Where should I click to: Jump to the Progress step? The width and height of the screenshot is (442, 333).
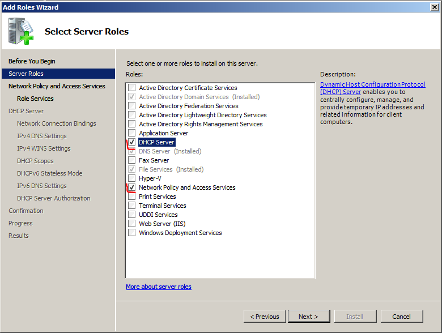(x=20, y=223)
